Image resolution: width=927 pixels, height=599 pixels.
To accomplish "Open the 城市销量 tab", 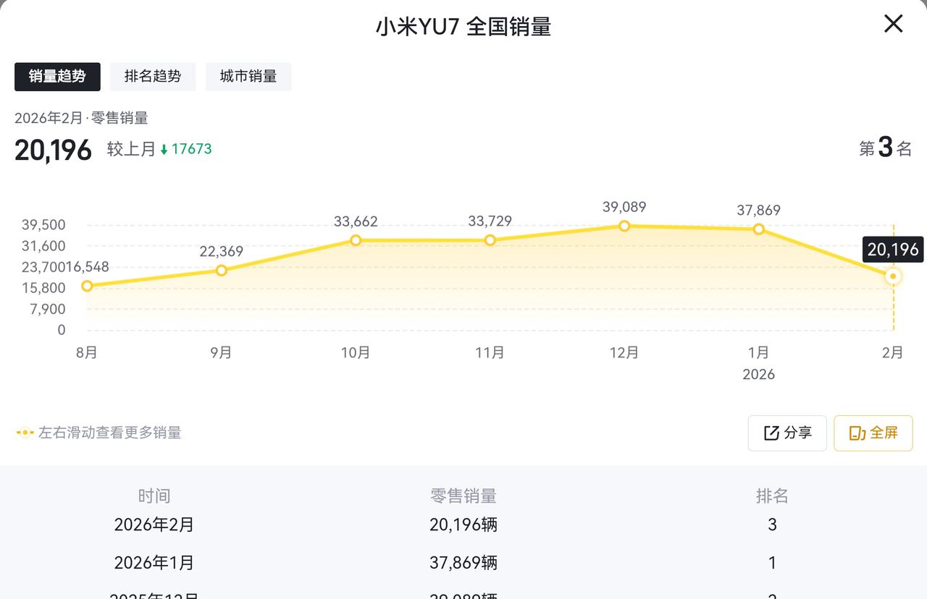I will click(x=248, y=77).
